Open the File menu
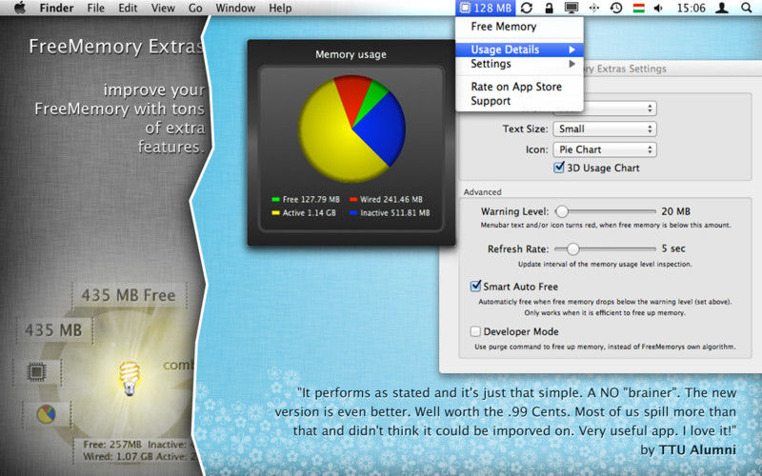Image resolution: width=762 pixels, height=476 pixels. coord(96,8)
